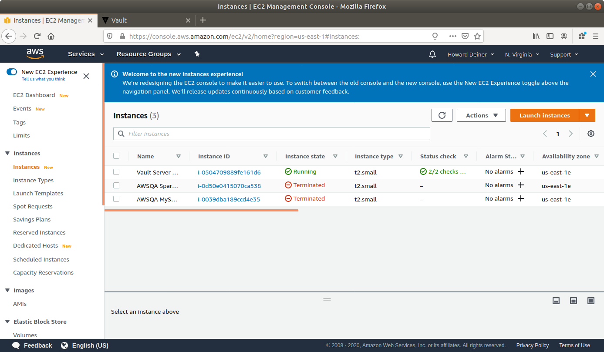Click the AWS logo home icon

tap(35, 54)
